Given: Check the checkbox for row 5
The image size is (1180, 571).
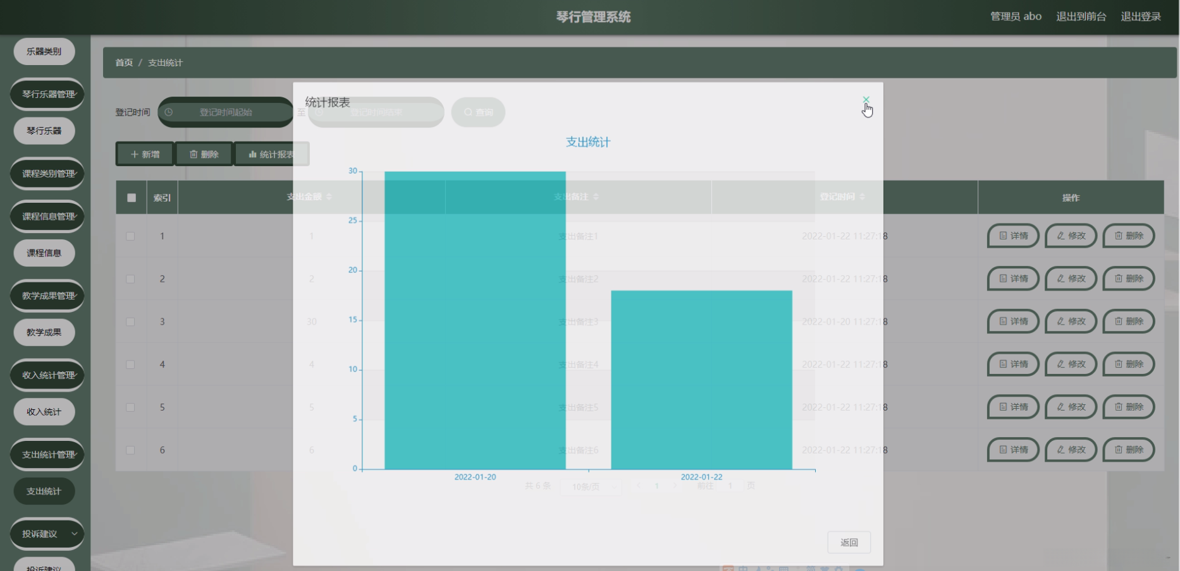Looking at the screenshot, I should pos(130,407).
